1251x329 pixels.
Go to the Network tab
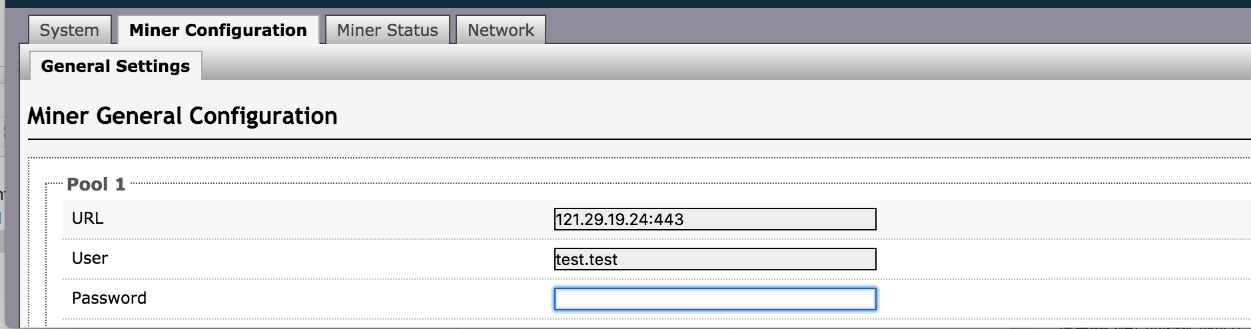[x=501, y=30]
